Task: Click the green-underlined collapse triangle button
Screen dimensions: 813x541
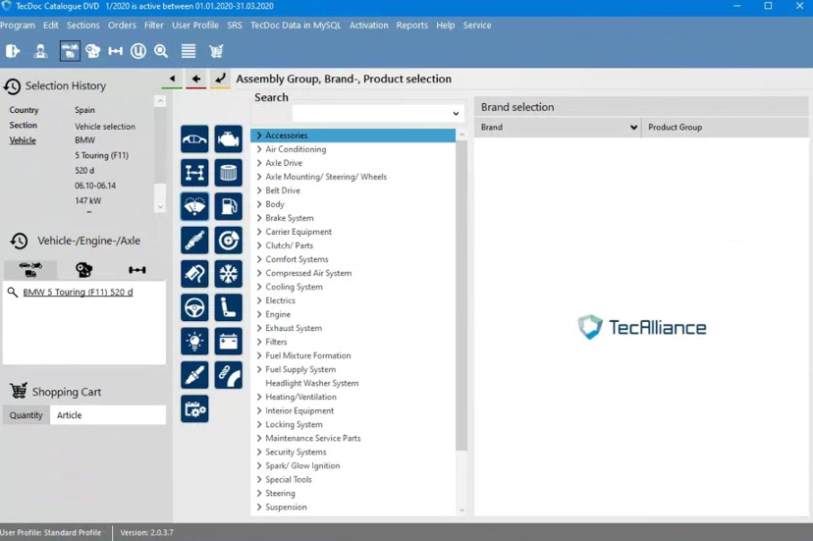Action: tap(172, 79)
